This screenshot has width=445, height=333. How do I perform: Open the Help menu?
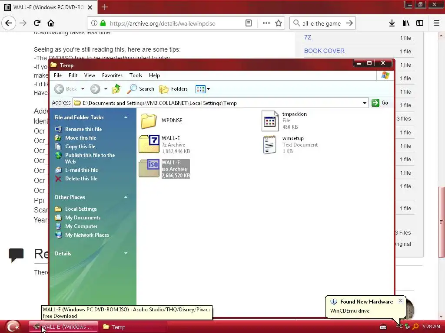pos(154,75)
